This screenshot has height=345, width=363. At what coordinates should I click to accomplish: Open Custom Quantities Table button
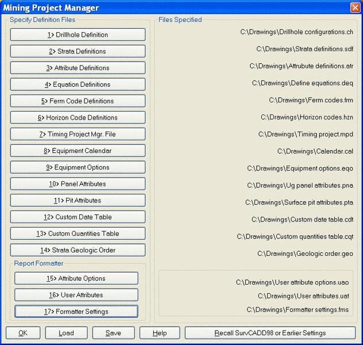point(78,233)
